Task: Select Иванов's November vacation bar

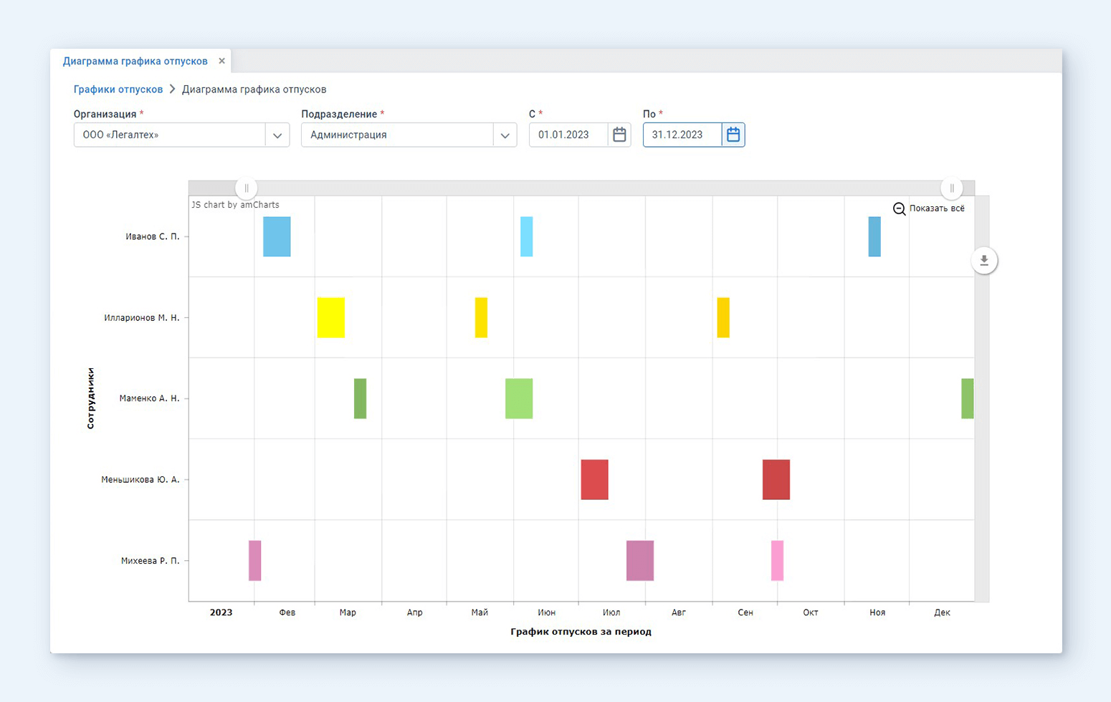Action: coord(874,236)
